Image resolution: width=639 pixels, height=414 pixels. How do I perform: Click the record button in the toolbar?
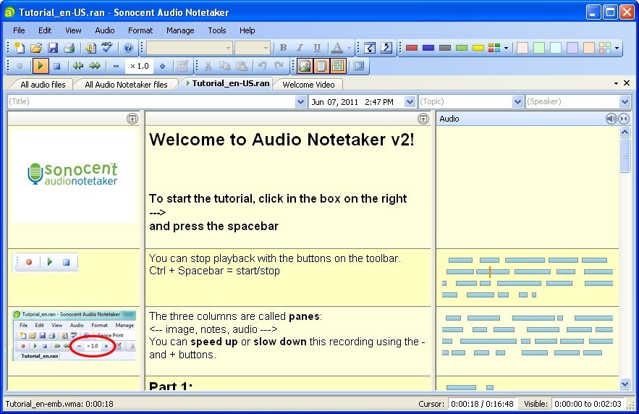[x=19, y=66]
